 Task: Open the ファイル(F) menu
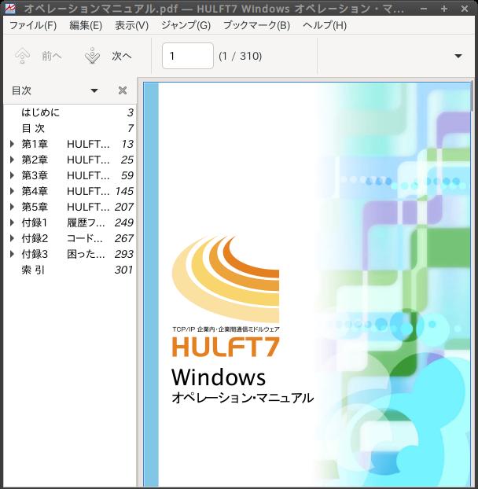pos(33,25)
